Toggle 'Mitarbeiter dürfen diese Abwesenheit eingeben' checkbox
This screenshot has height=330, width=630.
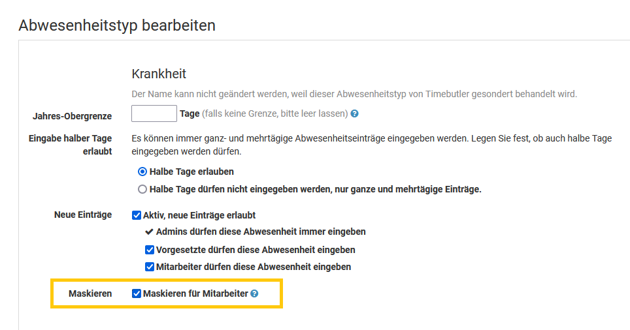point(150,267)
